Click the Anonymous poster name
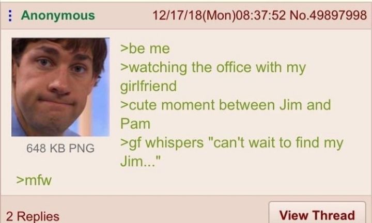The width and height of the screenshot is (372, 223). pyautogui.click(x=58, y=15)
